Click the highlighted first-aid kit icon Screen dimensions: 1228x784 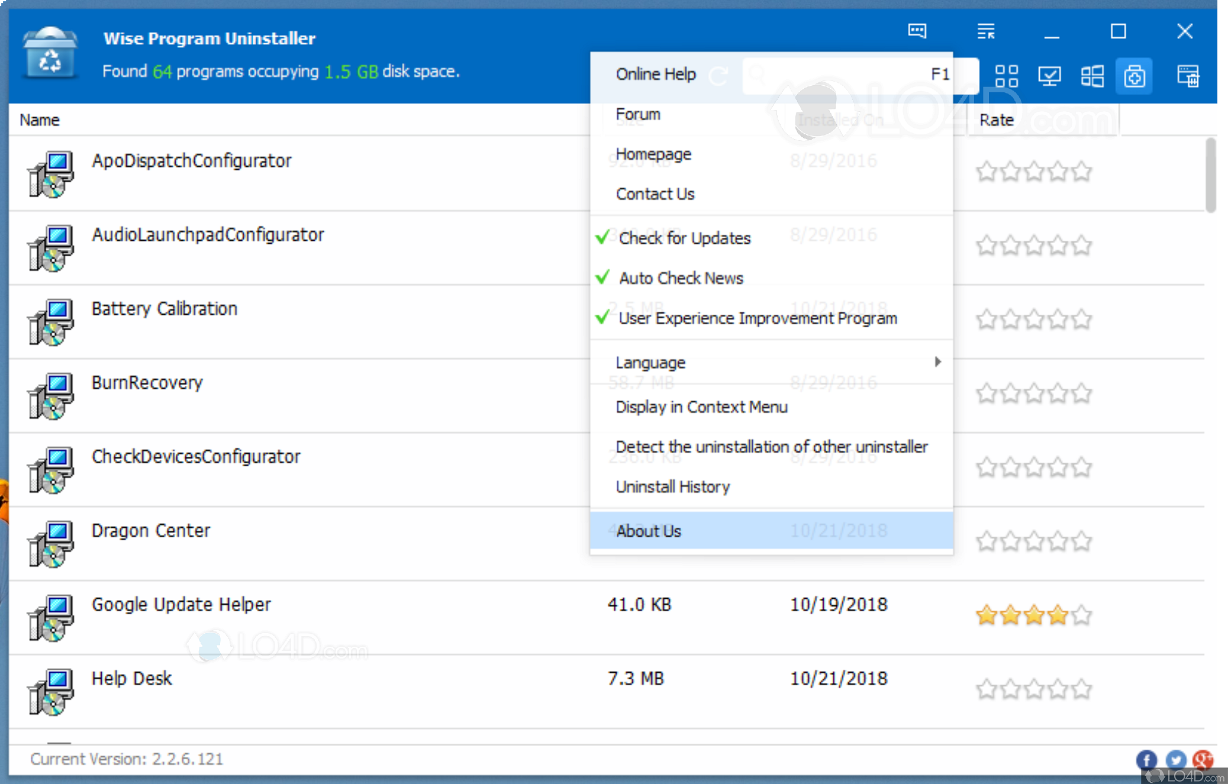click(x=1134, y=76)
